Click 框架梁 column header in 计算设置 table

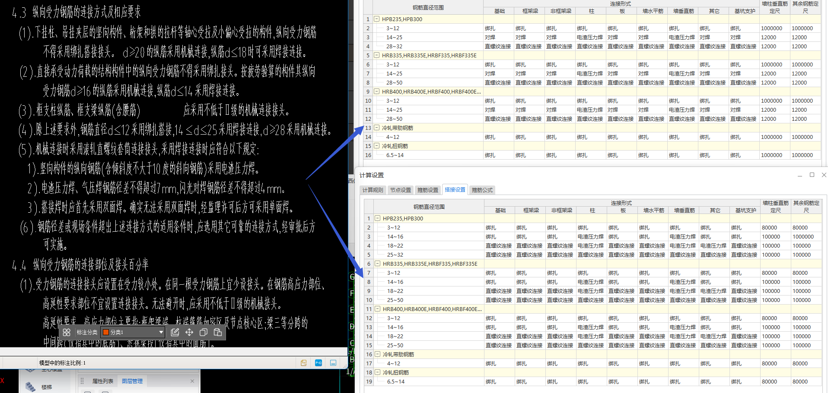(531, 210)
